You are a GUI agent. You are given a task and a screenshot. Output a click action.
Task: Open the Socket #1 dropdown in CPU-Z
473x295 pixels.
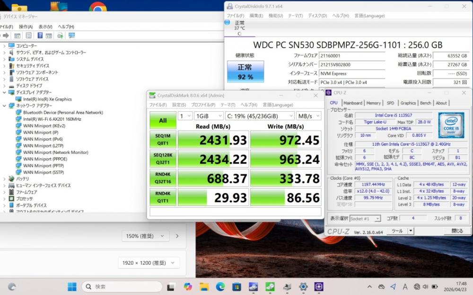(365, 218)
